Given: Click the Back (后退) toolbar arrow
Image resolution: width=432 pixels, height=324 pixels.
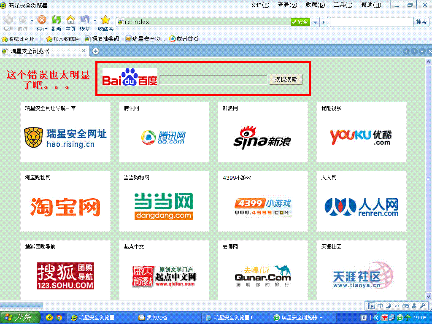Looking at the screenshot, I should click(8, 20).
